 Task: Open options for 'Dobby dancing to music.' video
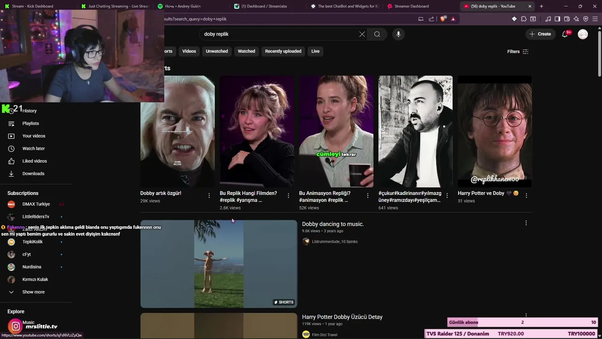click(526, 223)
